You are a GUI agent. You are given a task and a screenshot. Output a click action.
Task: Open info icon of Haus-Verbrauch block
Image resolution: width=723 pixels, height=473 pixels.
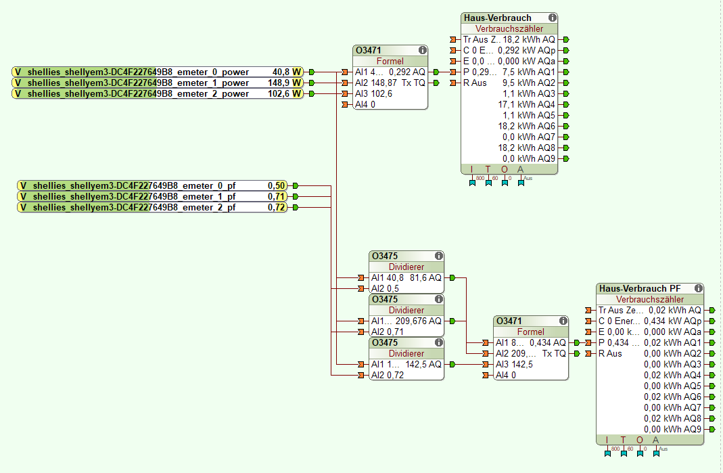pos(552,18)
